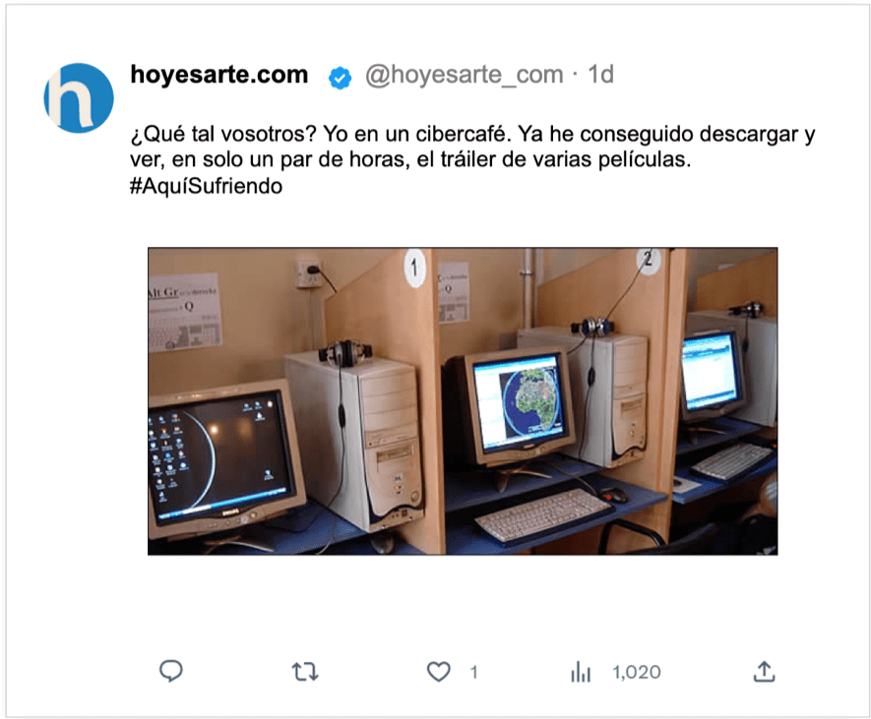The image size is (871, 719).
Task: Click the 1,020 views count
Action: pos(637,672)
